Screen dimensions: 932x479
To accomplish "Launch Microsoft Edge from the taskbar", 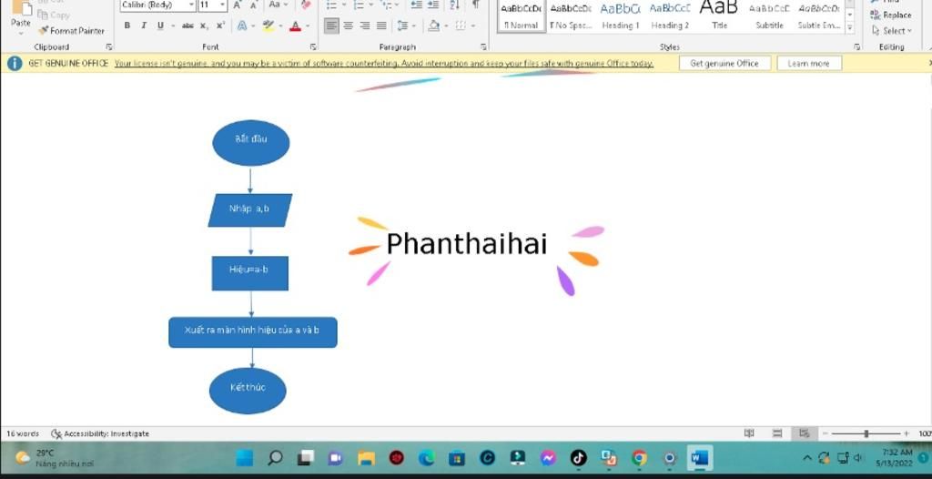I will tap(426, 457).
